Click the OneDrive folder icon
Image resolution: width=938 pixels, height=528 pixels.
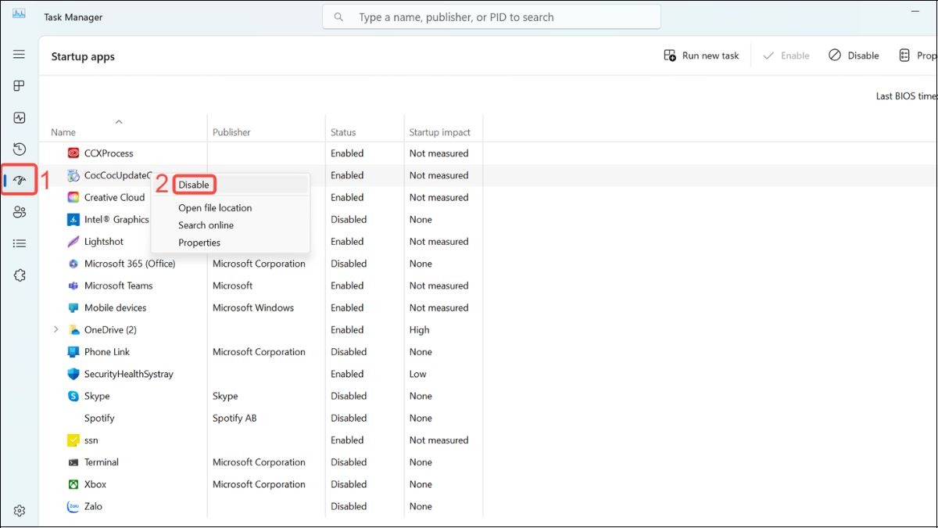pyautogui.click(x=73, y=330)
